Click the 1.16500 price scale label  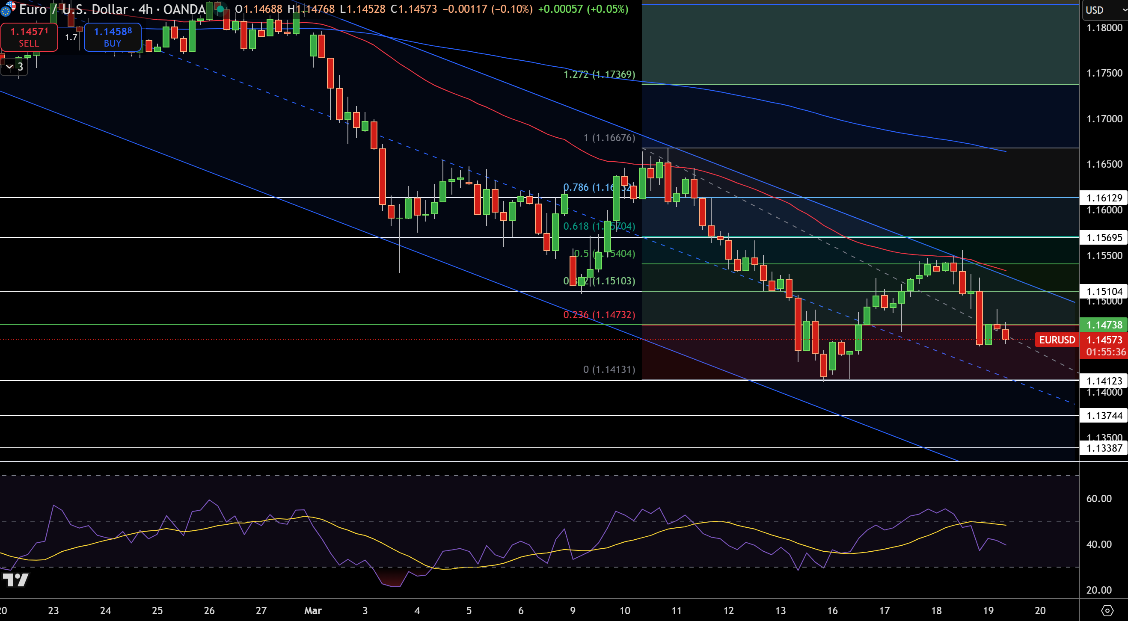pos(1104,165)
